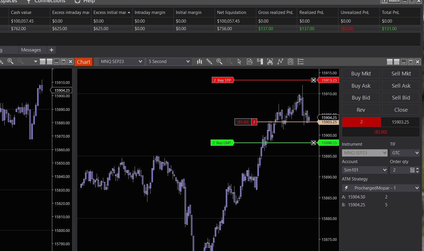The width and height of the screenshot is (424, 251).
Task: Click the Initial margin column header
Action: (194, 12)
